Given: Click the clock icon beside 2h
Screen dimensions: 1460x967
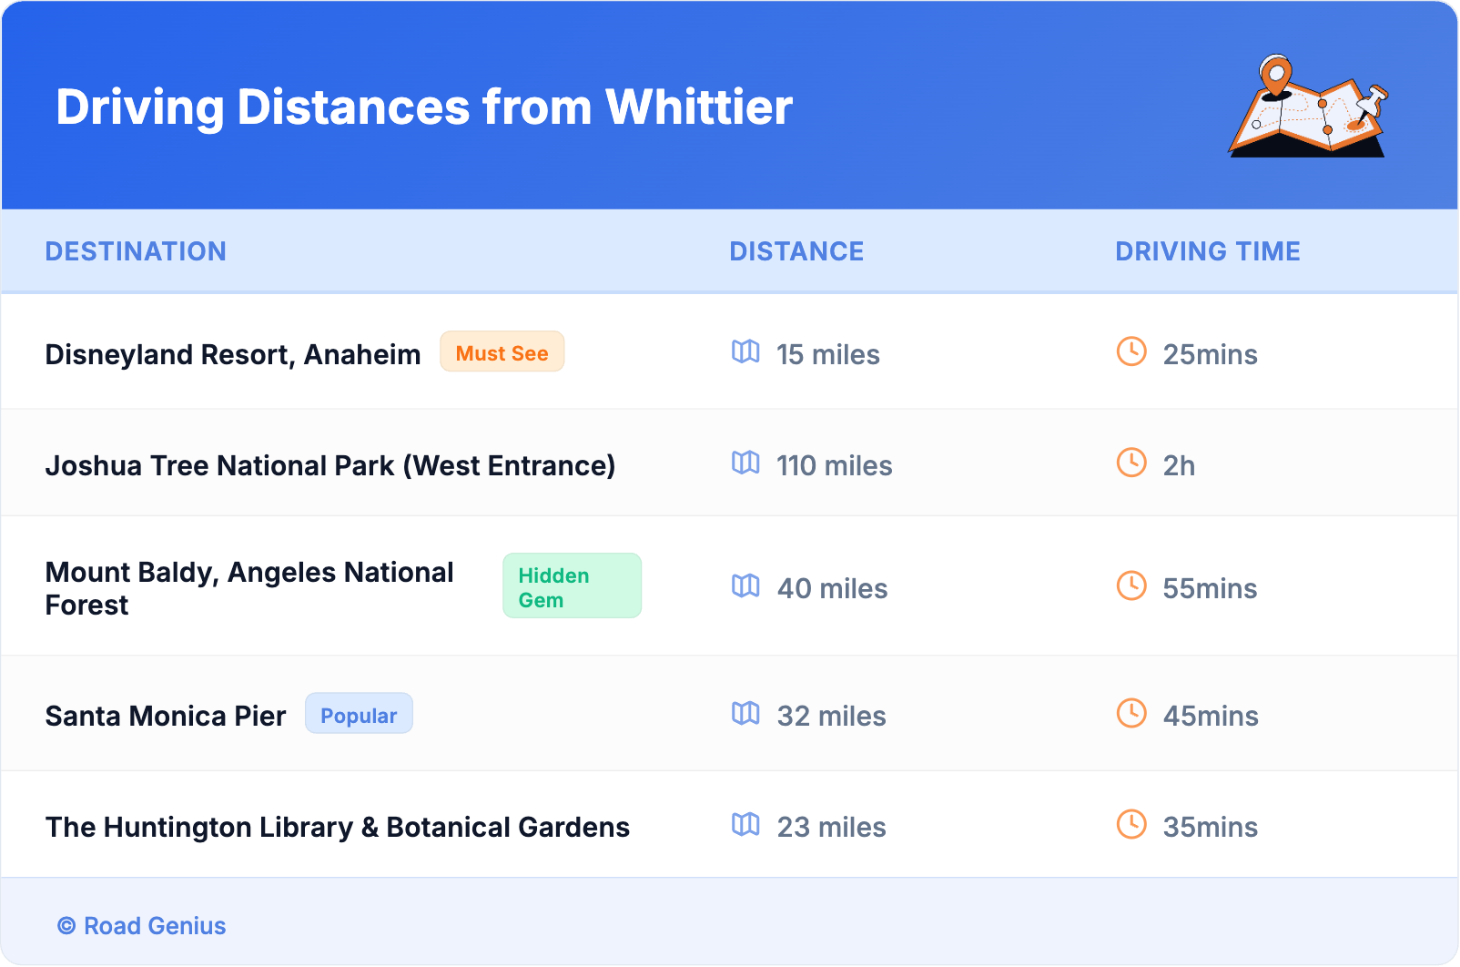Looking at the screenshot, I should point(1131,463).
